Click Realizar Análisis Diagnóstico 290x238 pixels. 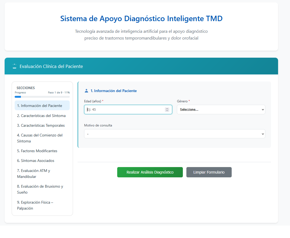[x=150, y=172]
